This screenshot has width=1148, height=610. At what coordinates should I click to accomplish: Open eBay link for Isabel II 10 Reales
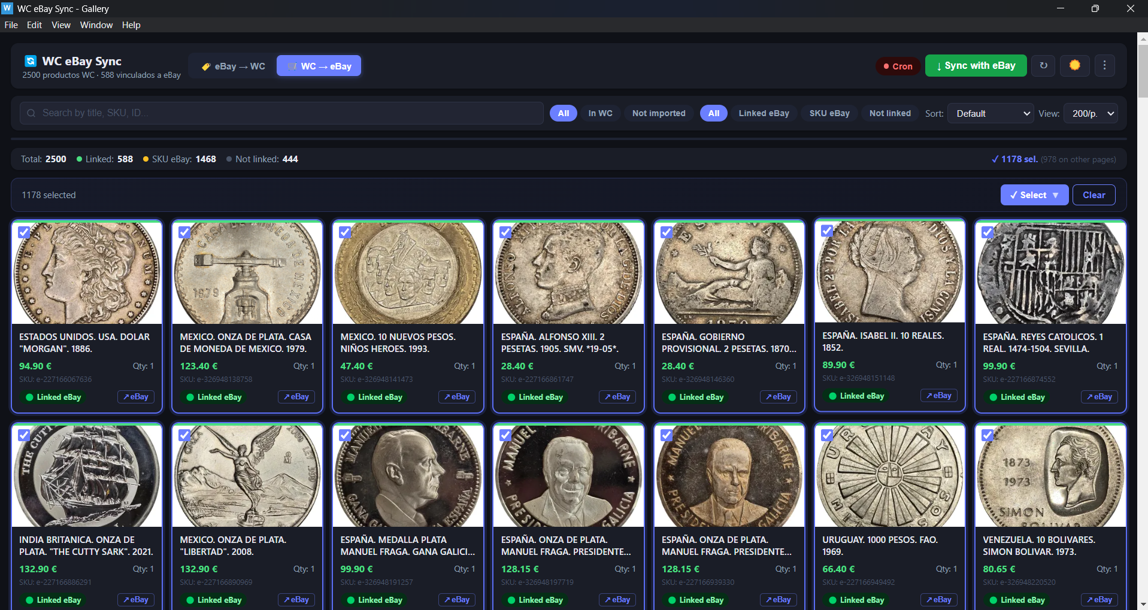coord(938,396)
